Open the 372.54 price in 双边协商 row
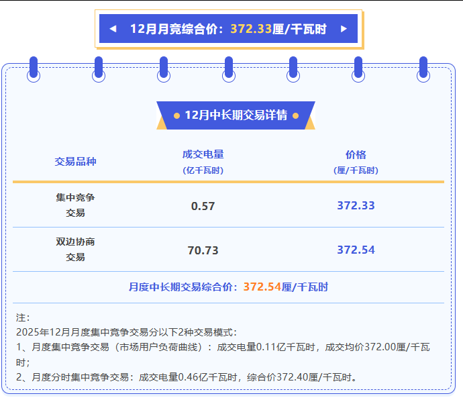This screenshot has width=463, height=402. 356,250
